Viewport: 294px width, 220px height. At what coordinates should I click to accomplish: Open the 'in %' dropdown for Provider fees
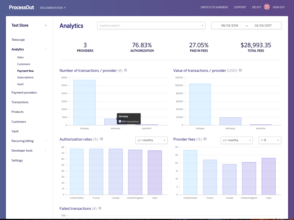[270, 140]
